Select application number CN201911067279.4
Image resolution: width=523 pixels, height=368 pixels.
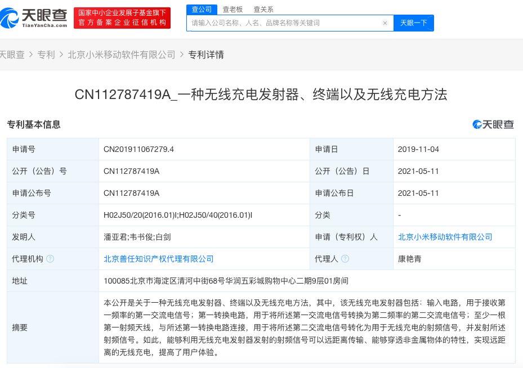point(138,149)
